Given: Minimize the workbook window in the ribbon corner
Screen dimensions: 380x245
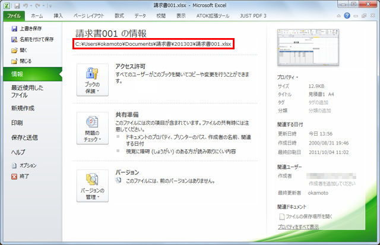Looking at the screenshot, I should pyautogui.click(x=356, y=16).
